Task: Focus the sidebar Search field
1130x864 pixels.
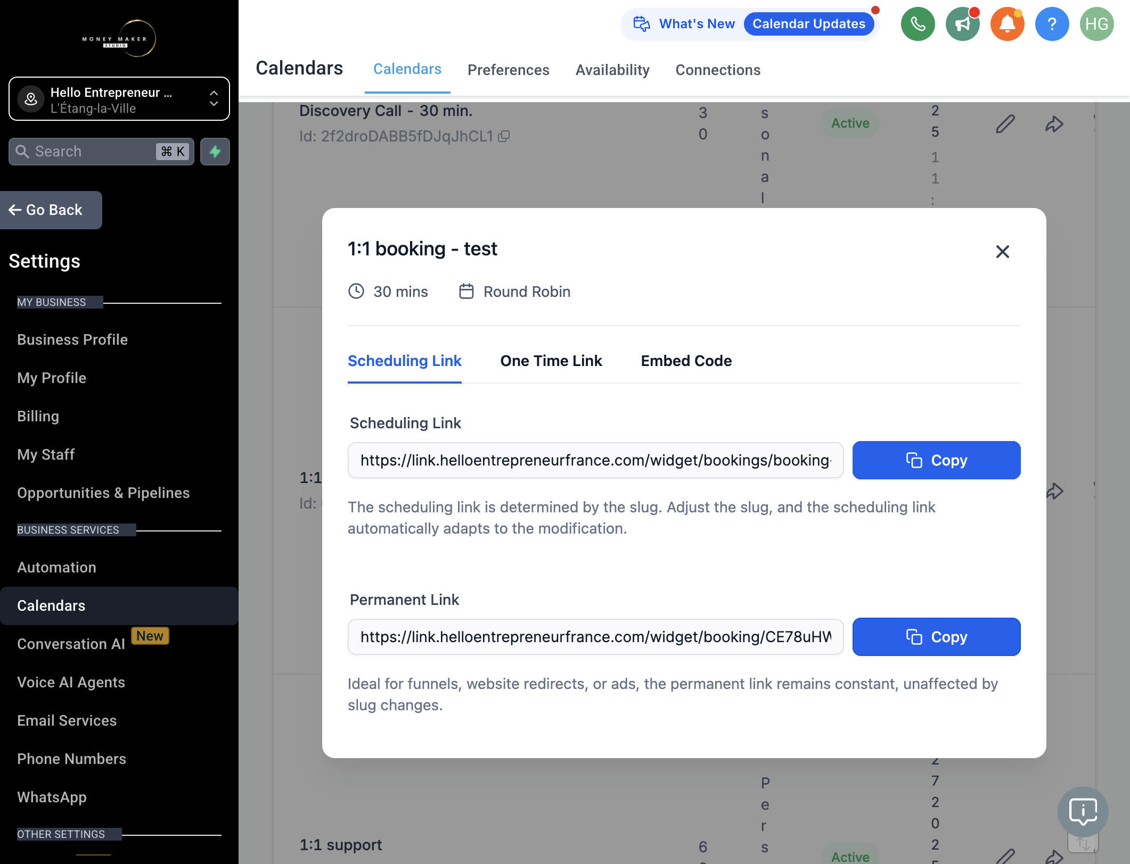Action: [101, 152]
